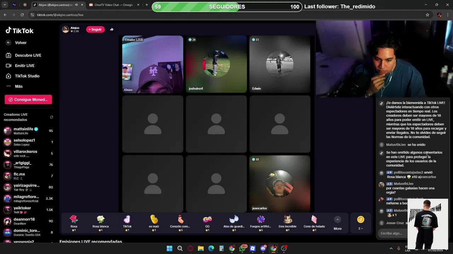Open selsolopez1 recommended live
This screenshot has width=453, height=254.
(x=28, y=142)
